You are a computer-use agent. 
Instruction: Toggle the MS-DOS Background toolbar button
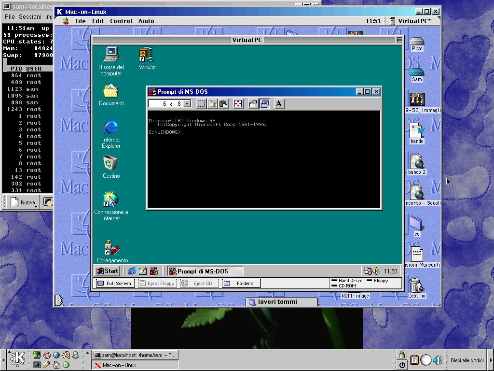click(265, 104)
